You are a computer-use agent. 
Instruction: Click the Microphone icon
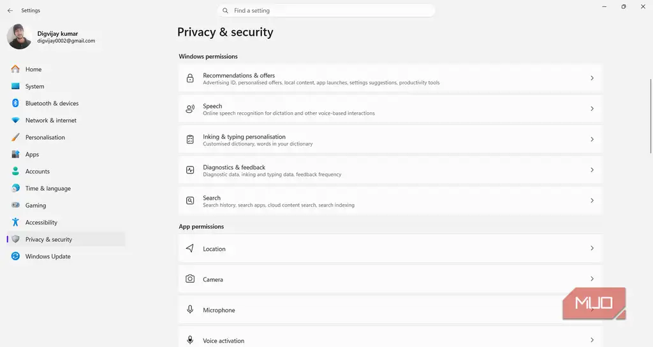tap(190, 309)
